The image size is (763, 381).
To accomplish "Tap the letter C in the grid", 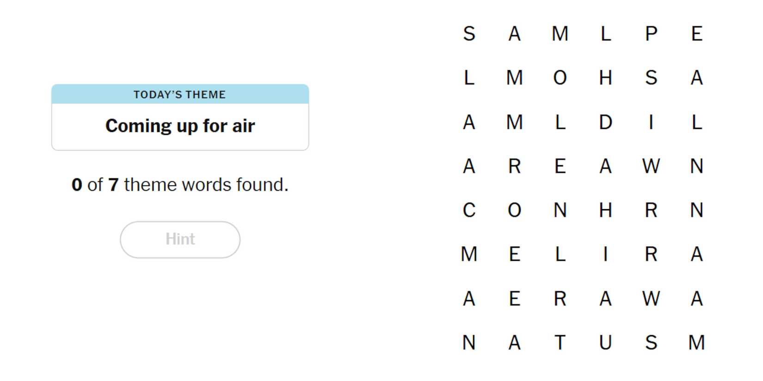I will coord(469,211).
